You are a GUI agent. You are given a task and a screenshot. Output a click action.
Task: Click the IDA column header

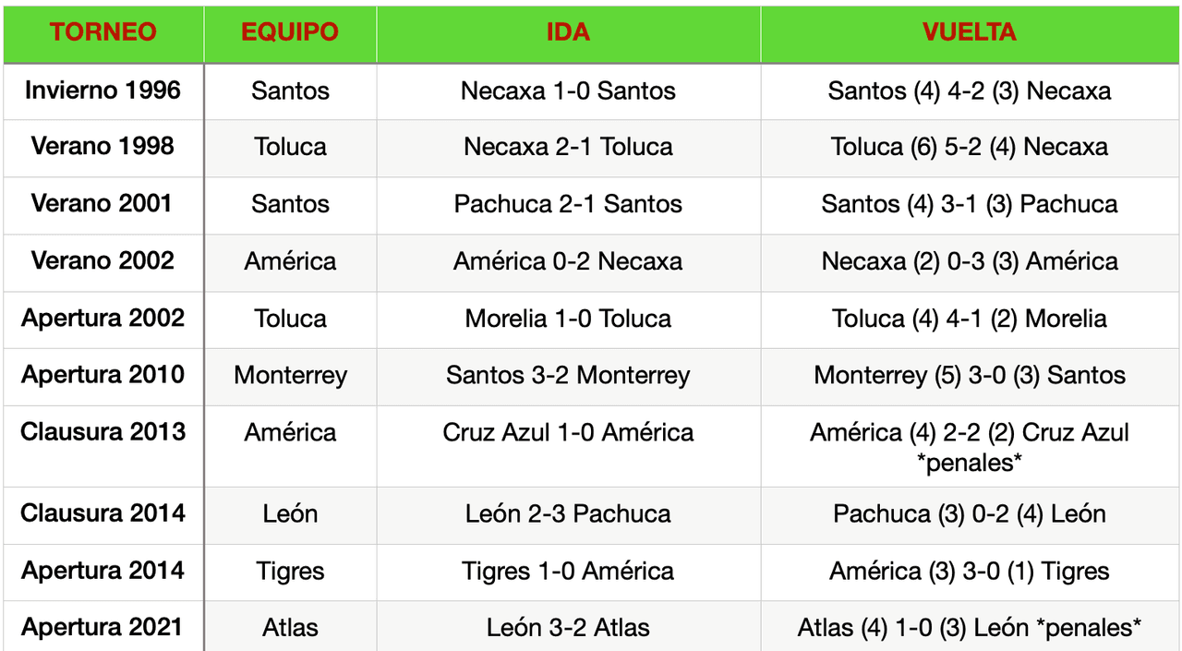[568, 32]
